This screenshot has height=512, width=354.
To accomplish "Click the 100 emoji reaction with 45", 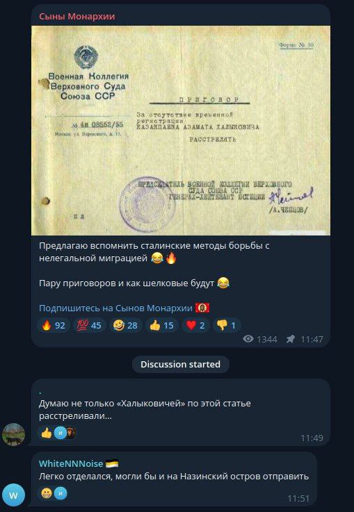I will (90, 325).
